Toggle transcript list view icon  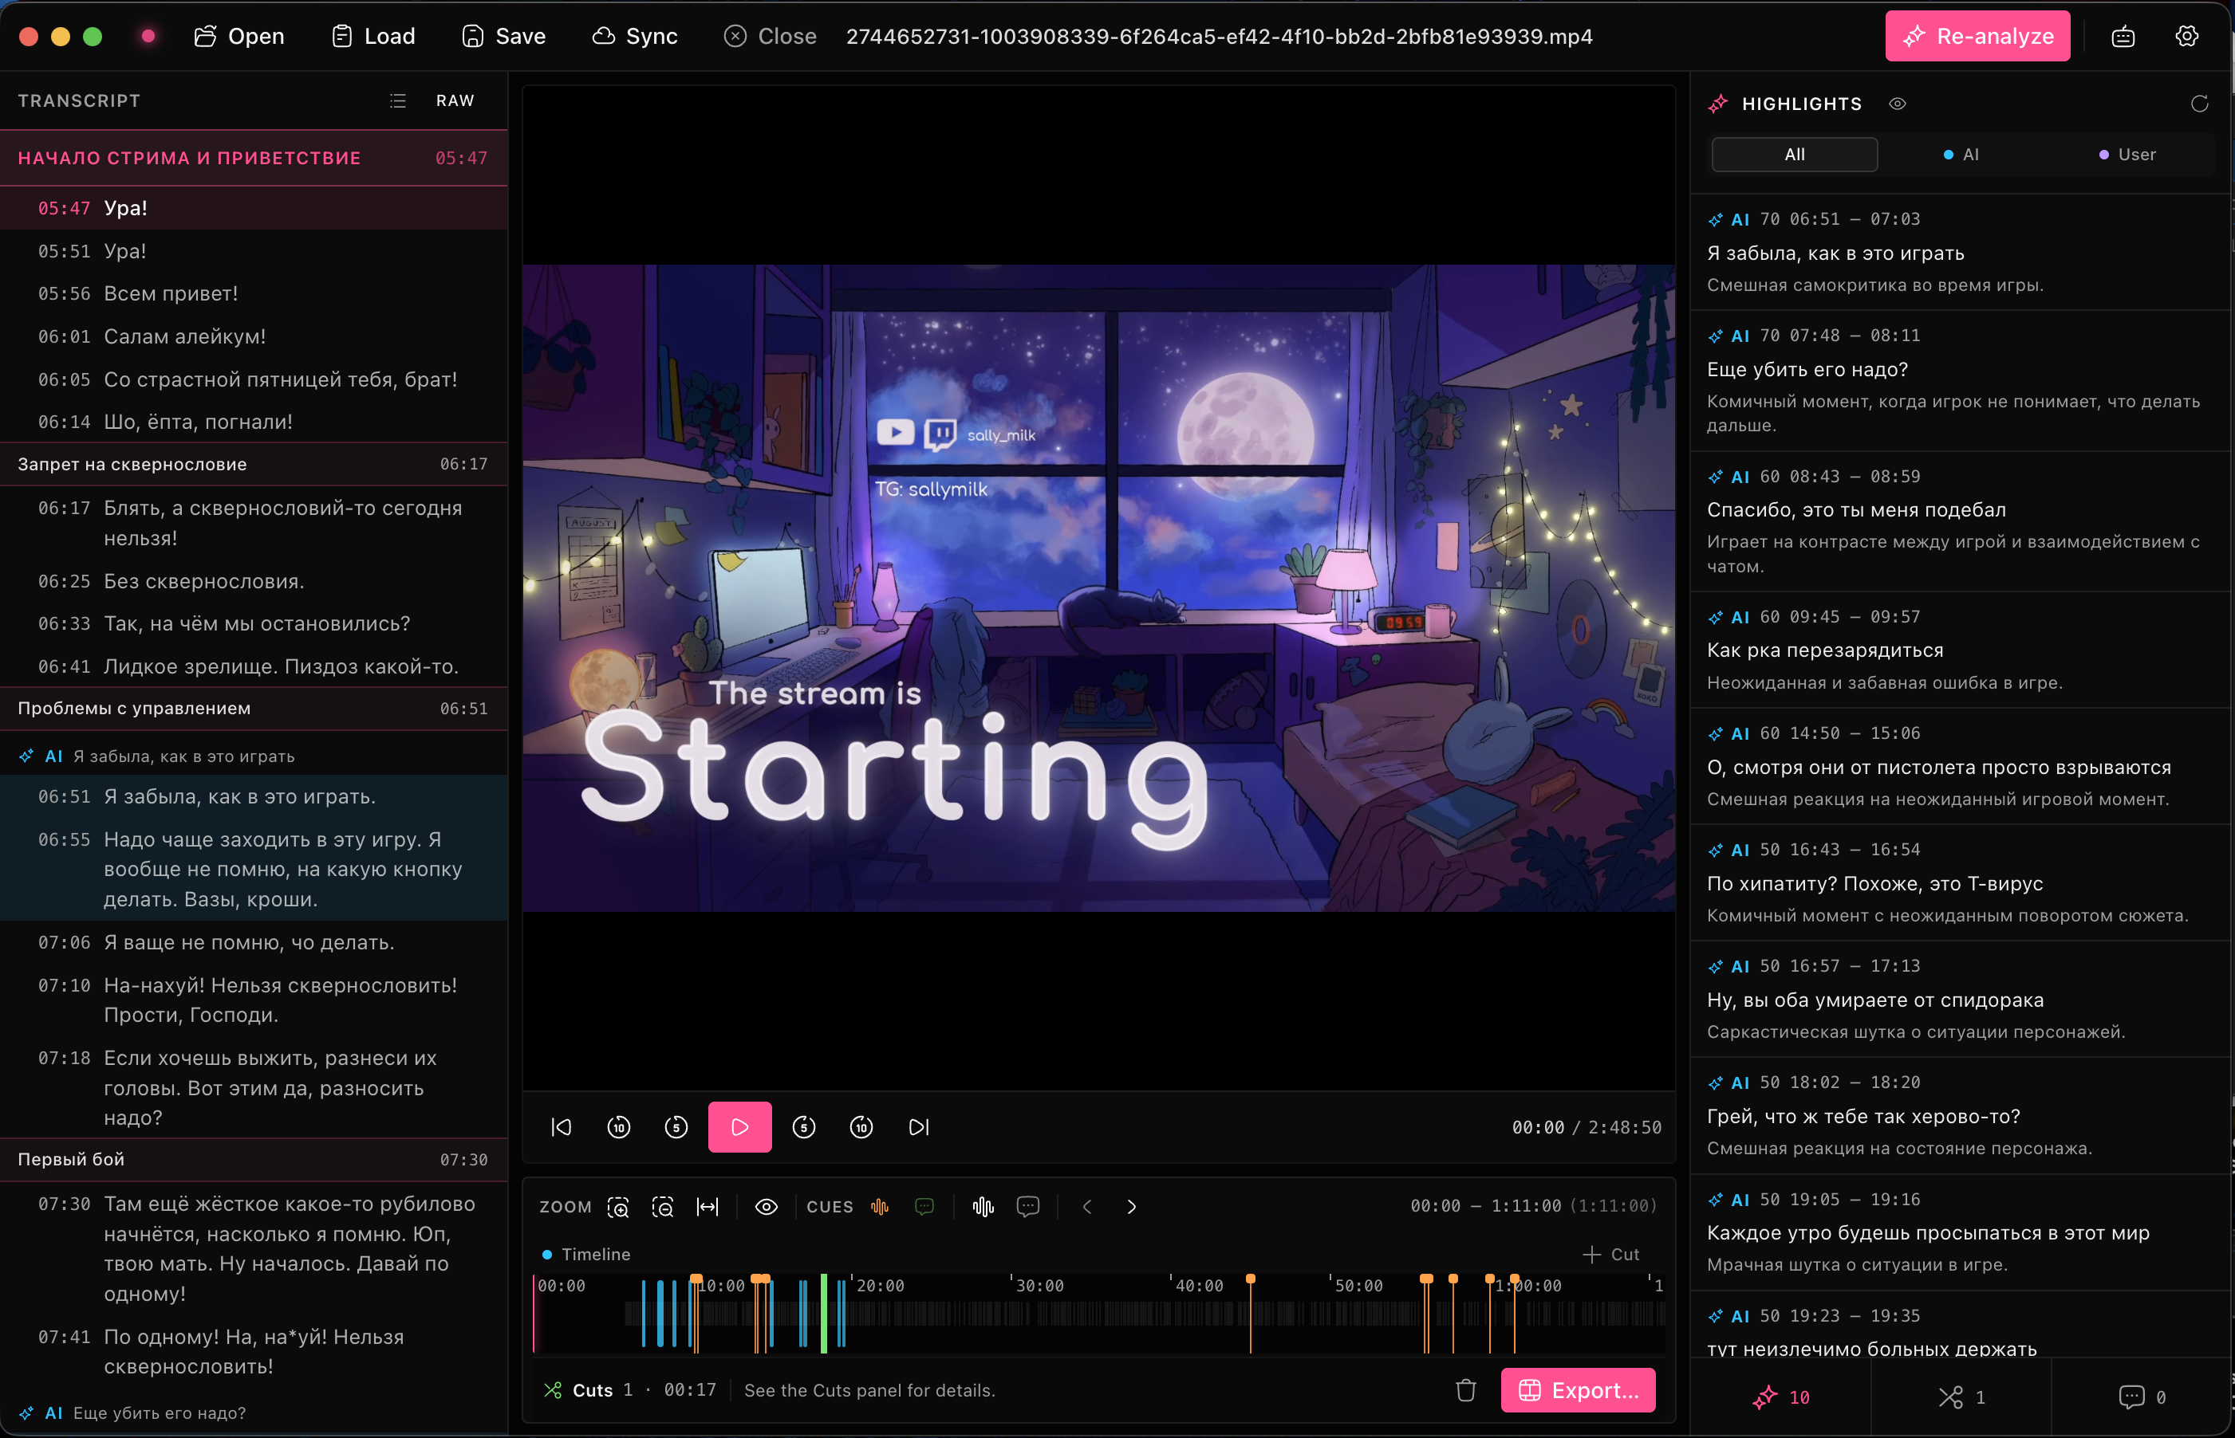click(398, 101)
